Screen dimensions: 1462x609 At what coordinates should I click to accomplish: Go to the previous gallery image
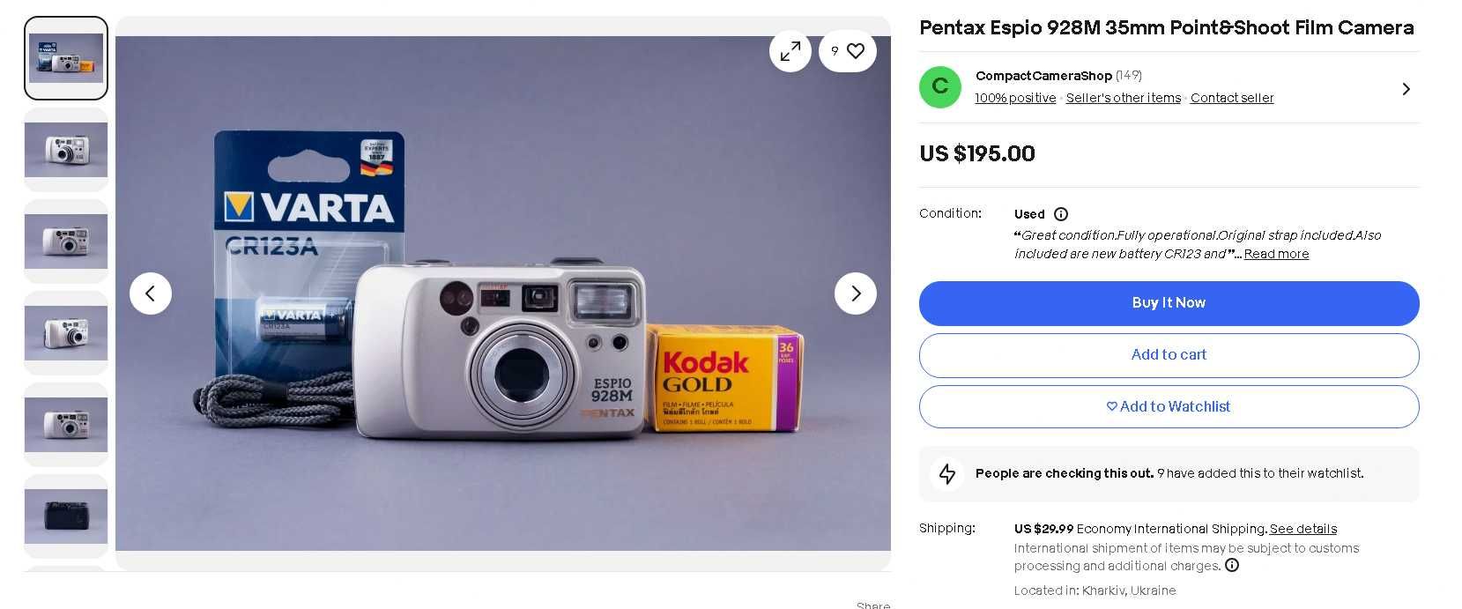point(151,293)
